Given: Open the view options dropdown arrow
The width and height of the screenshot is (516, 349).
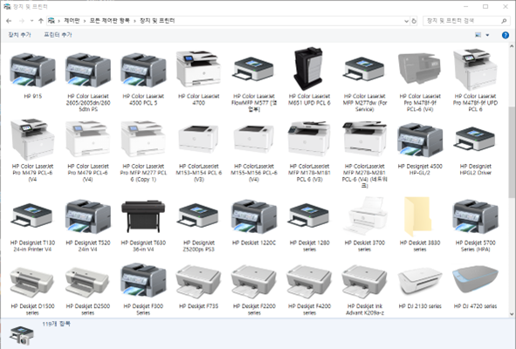Looking at the screenshot, I should coord(487,35).
